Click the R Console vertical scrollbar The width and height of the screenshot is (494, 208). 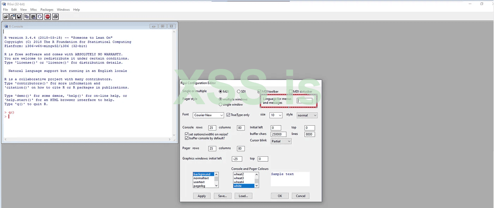coord(173,83)
